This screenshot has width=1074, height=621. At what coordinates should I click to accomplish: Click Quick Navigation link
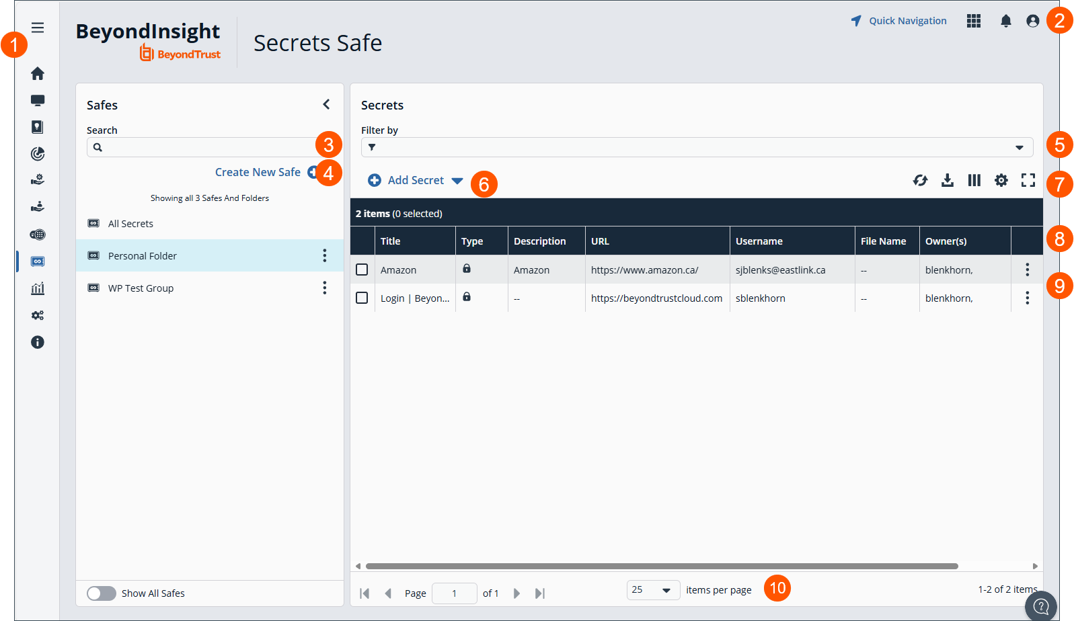[x=898, y=21]
